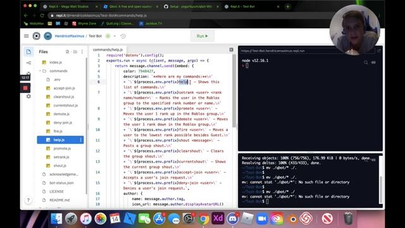Open the Trash in the Dock
405x228 pixels.
349,218
